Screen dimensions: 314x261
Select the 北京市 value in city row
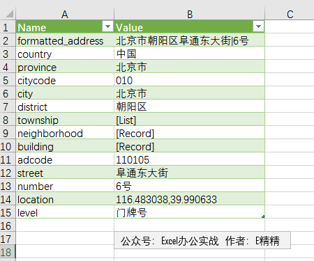click(x=190, y=93)
